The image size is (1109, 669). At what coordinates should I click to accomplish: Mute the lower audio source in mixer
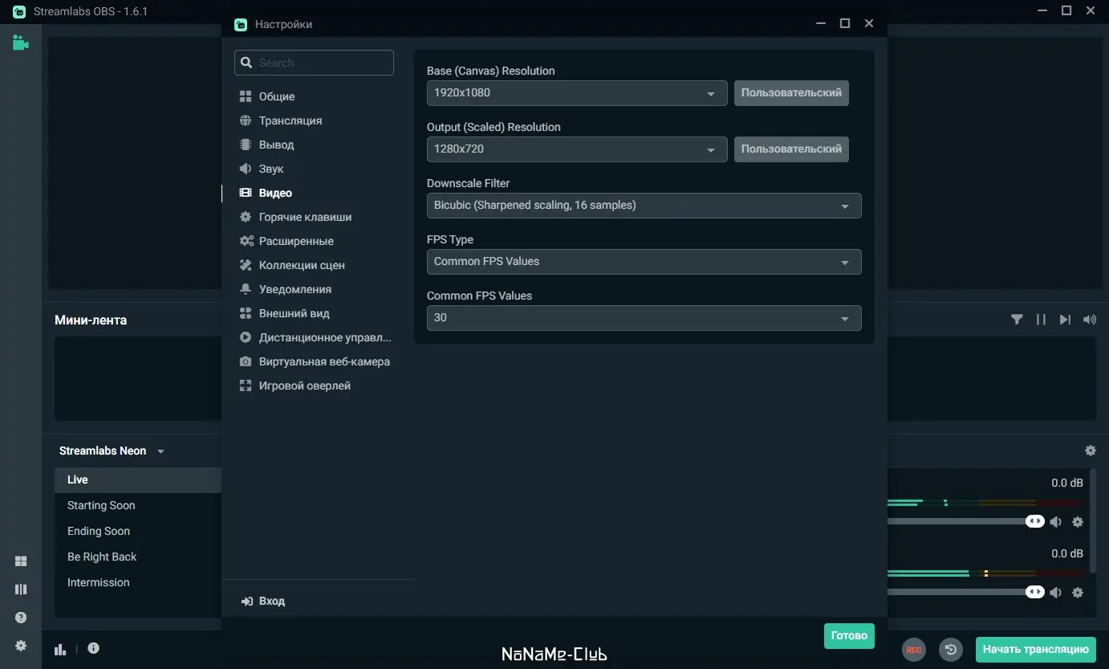point(1056,593)
